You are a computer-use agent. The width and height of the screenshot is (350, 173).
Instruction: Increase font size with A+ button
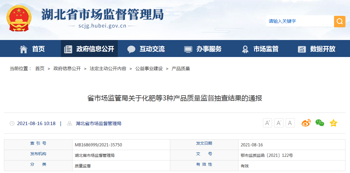click(x=267, y=123)
